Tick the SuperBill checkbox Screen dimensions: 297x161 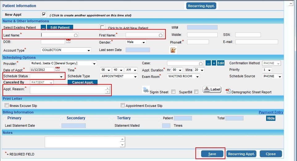click(x=196, y=92)
